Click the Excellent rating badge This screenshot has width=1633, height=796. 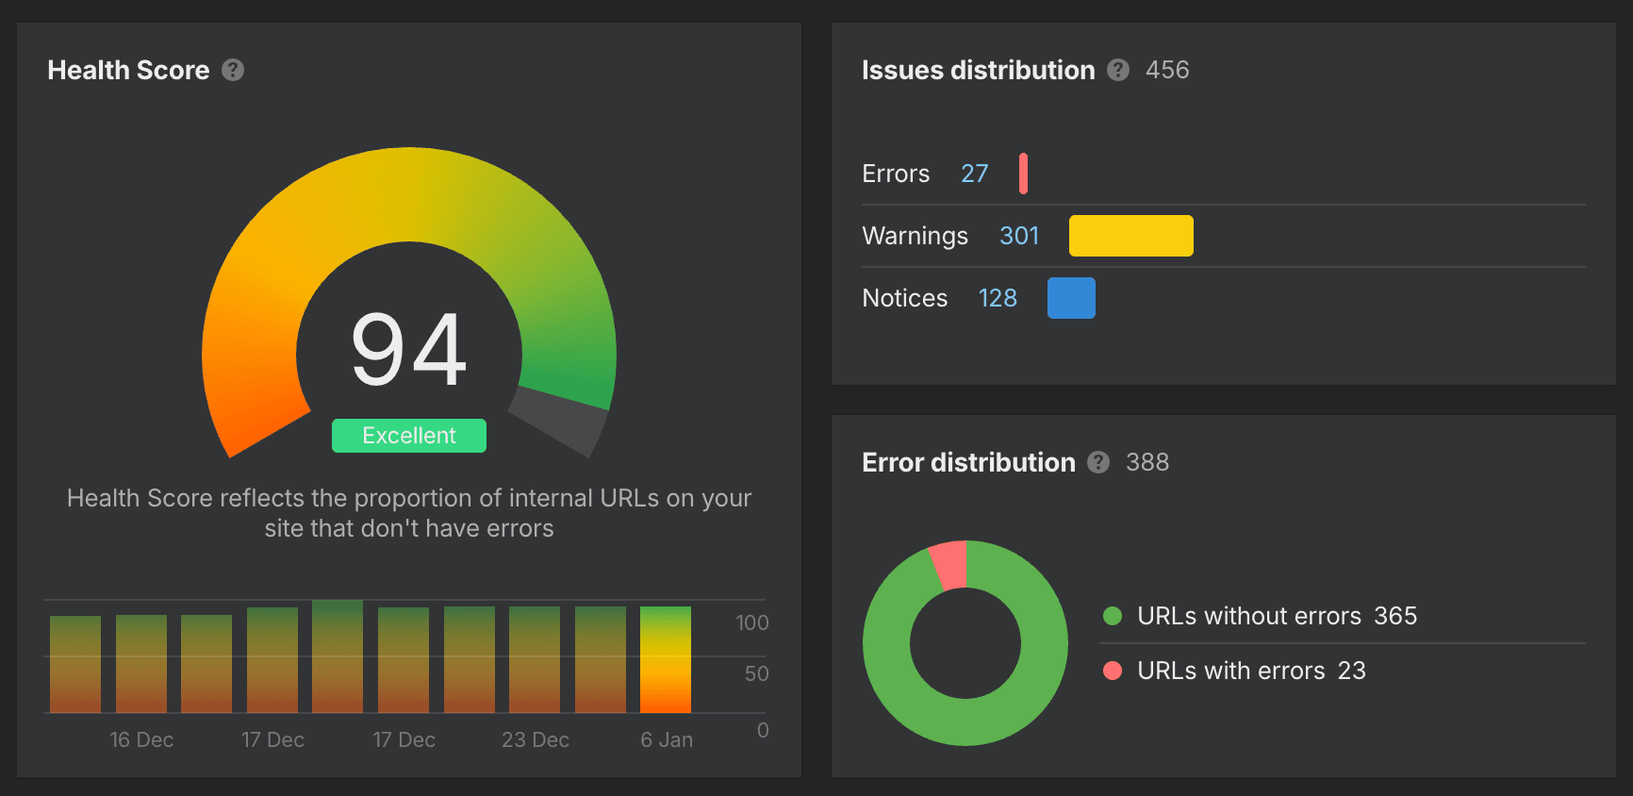(x=409, y=436)
